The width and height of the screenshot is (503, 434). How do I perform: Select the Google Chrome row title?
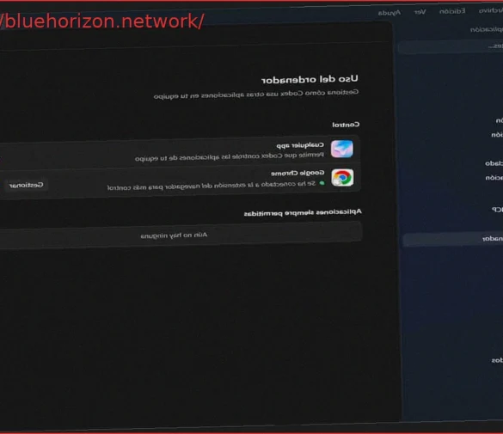[298, 173]
